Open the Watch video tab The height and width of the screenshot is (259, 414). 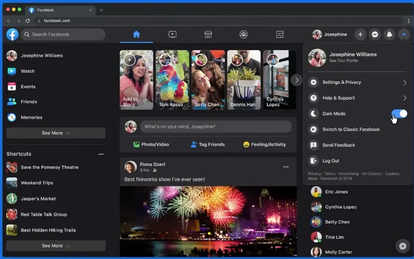point(173,34)
